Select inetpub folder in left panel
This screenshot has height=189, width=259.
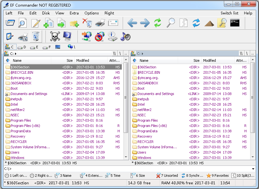(63, 99)
